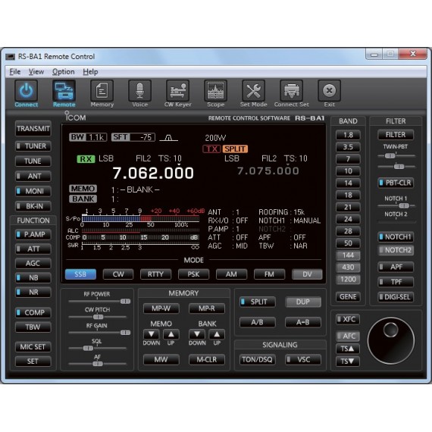The height and width of the screenshot is (432, 432).
Task: Click the M-CLR memory clear button
Action: (x=207, y=359)
